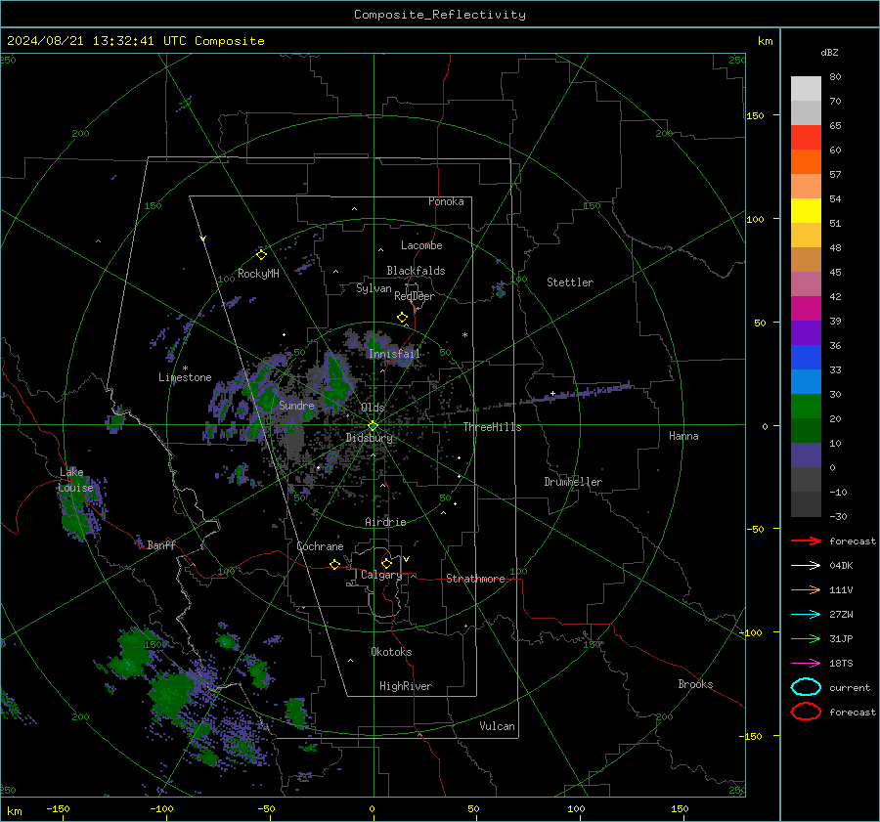880x822 pixels.
Task: Click the Airdrie label
Action: pyautogui.click(x=385, y=522)
